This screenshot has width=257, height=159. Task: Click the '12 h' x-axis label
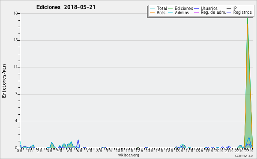click(139, 150)
